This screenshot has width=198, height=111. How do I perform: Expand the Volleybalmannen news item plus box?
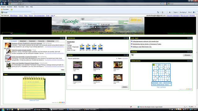click(x=131, y=41)
